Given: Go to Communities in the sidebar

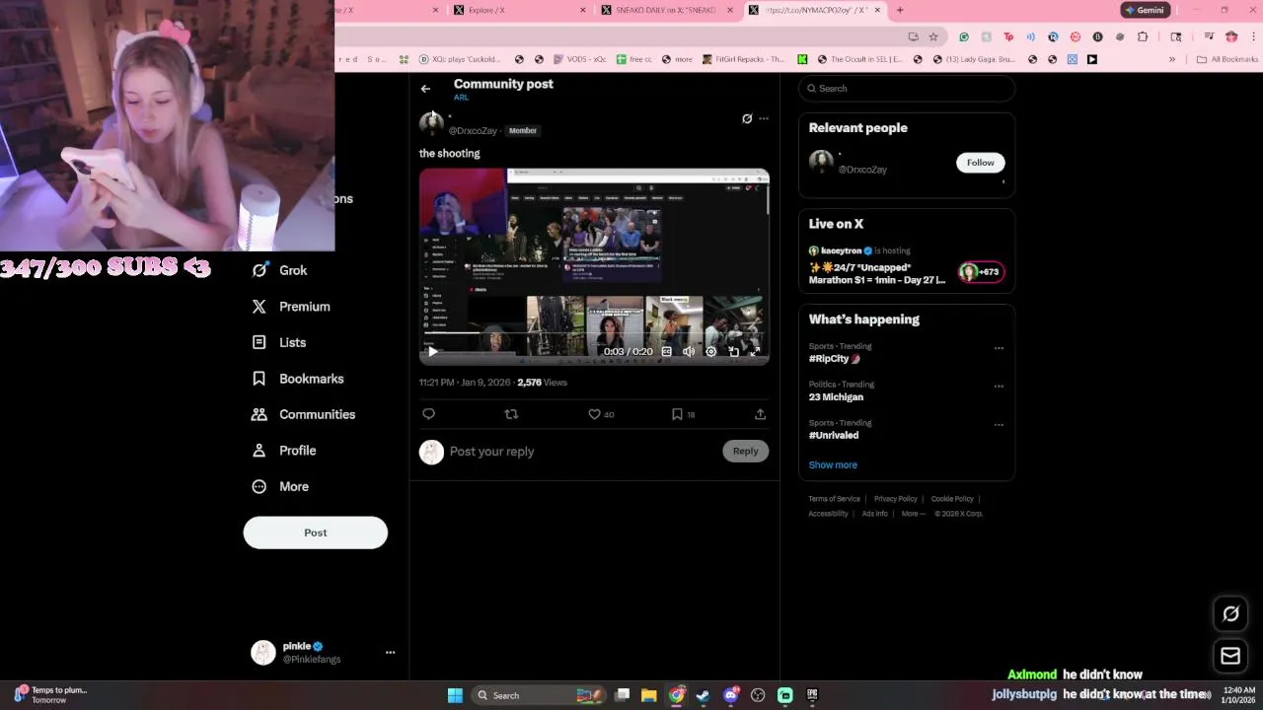Looking at the screenshot, I should (x=304, y=414).
